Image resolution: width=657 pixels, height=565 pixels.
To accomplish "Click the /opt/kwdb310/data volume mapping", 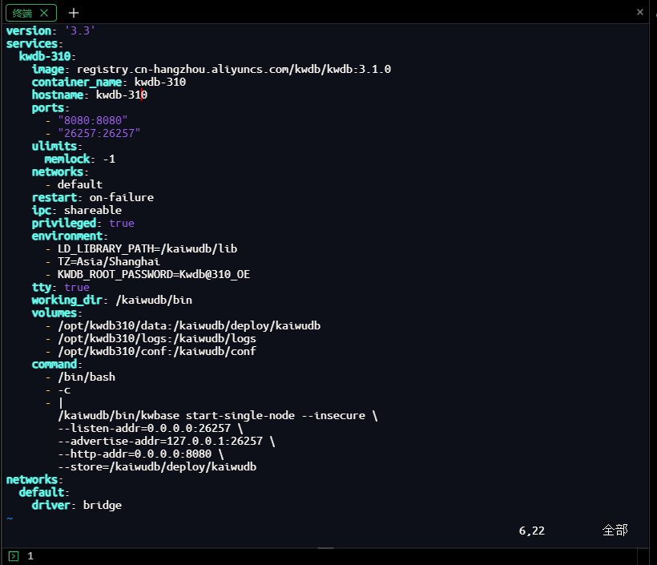I will click(189, 325).
